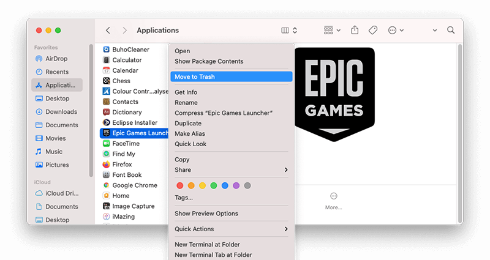The width and height of the screenshot is (490, 260).
Task: Open Pictures in the sidebar
Action: pos(57,165)
